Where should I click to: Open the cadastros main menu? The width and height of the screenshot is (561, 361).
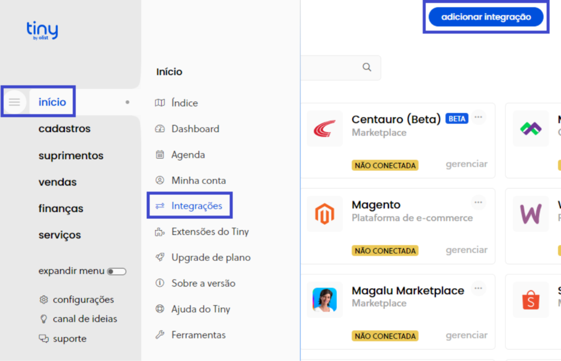65,129
